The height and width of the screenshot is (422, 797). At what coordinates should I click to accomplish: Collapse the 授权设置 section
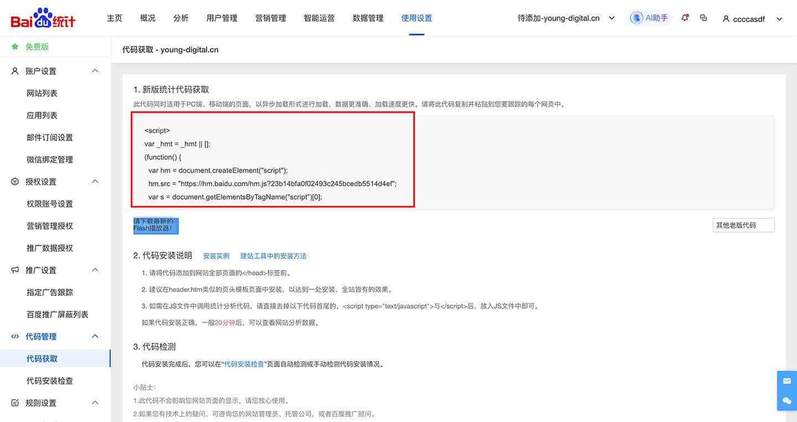coord(95,181)
